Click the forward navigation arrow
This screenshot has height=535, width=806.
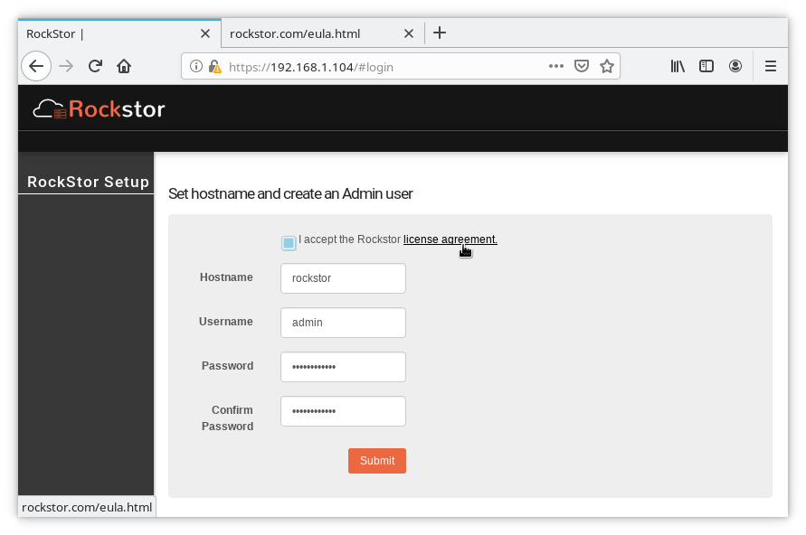tap(66, 66)
